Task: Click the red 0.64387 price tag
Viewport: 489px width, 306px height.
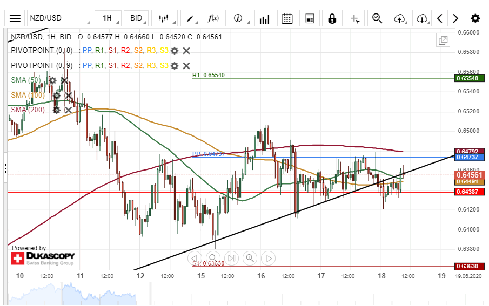Action: click(470, 192)
